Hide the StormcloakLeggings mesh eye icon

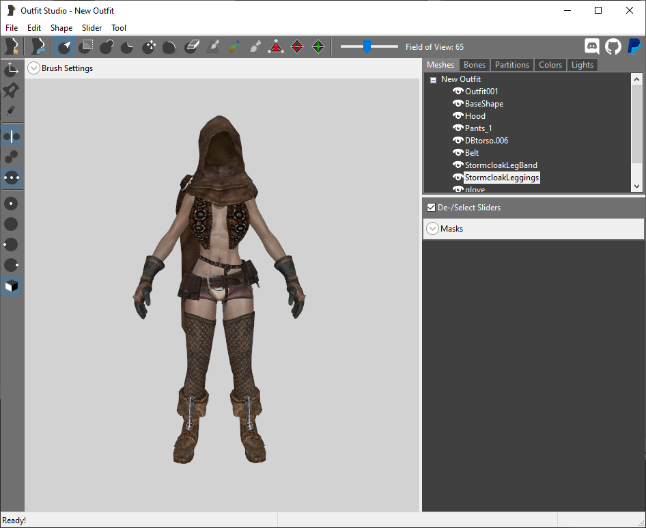pos(458,178)
